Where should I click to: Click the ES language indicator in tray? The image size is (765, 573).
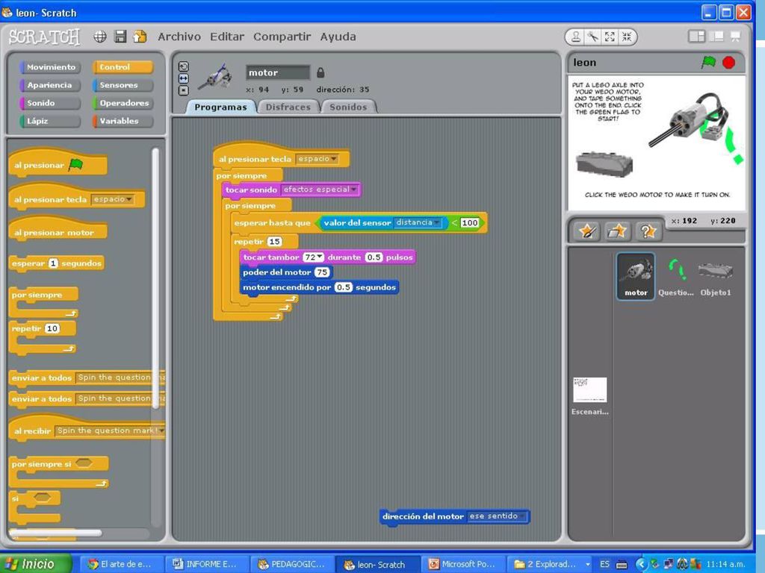604,564
